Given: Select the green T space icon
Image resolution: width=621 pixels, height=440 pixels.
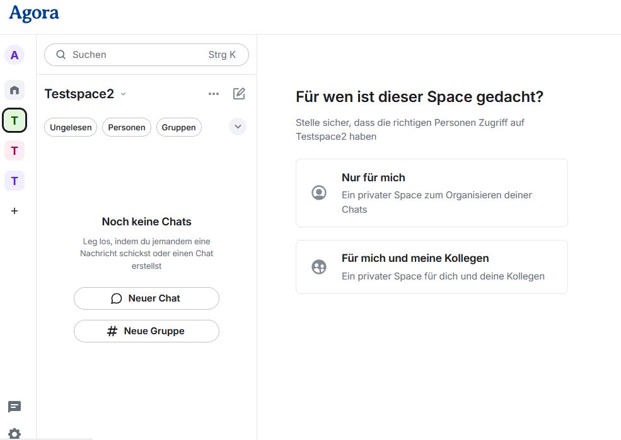Looking at the screenshot, I should tap(15, 120).
